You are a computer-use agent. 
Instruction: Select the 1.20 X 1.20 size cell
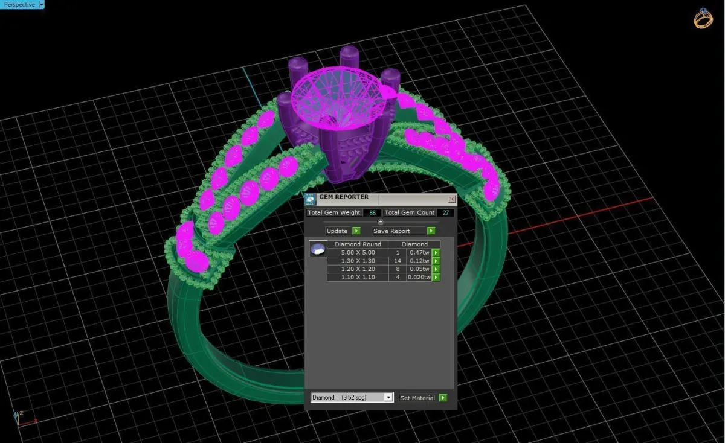tap(358, 269)
